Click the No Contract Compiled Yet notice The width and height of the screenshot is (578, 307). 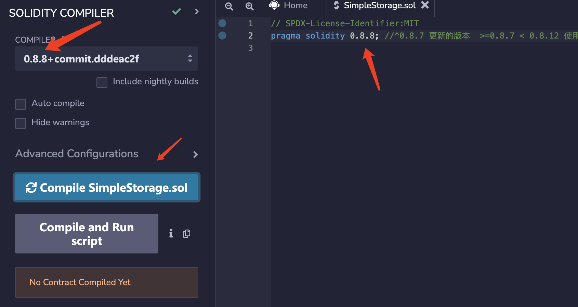click(x=107, y=282)
